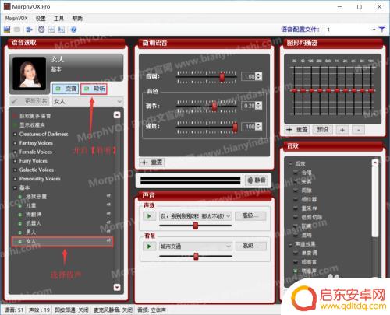Click the woman's portrait thumbnail

coord(29,74)
